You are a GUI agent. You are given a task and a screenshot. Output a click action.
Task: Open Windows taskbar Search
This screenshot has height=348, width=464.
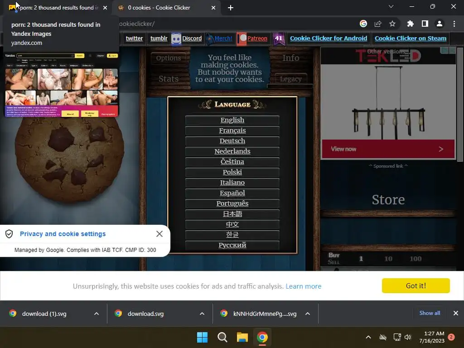coord(222,337)
